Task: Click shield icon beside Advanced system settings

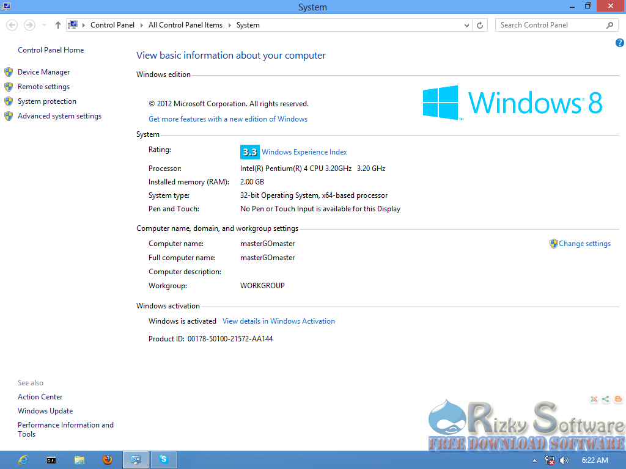Action: pos(9,116)
